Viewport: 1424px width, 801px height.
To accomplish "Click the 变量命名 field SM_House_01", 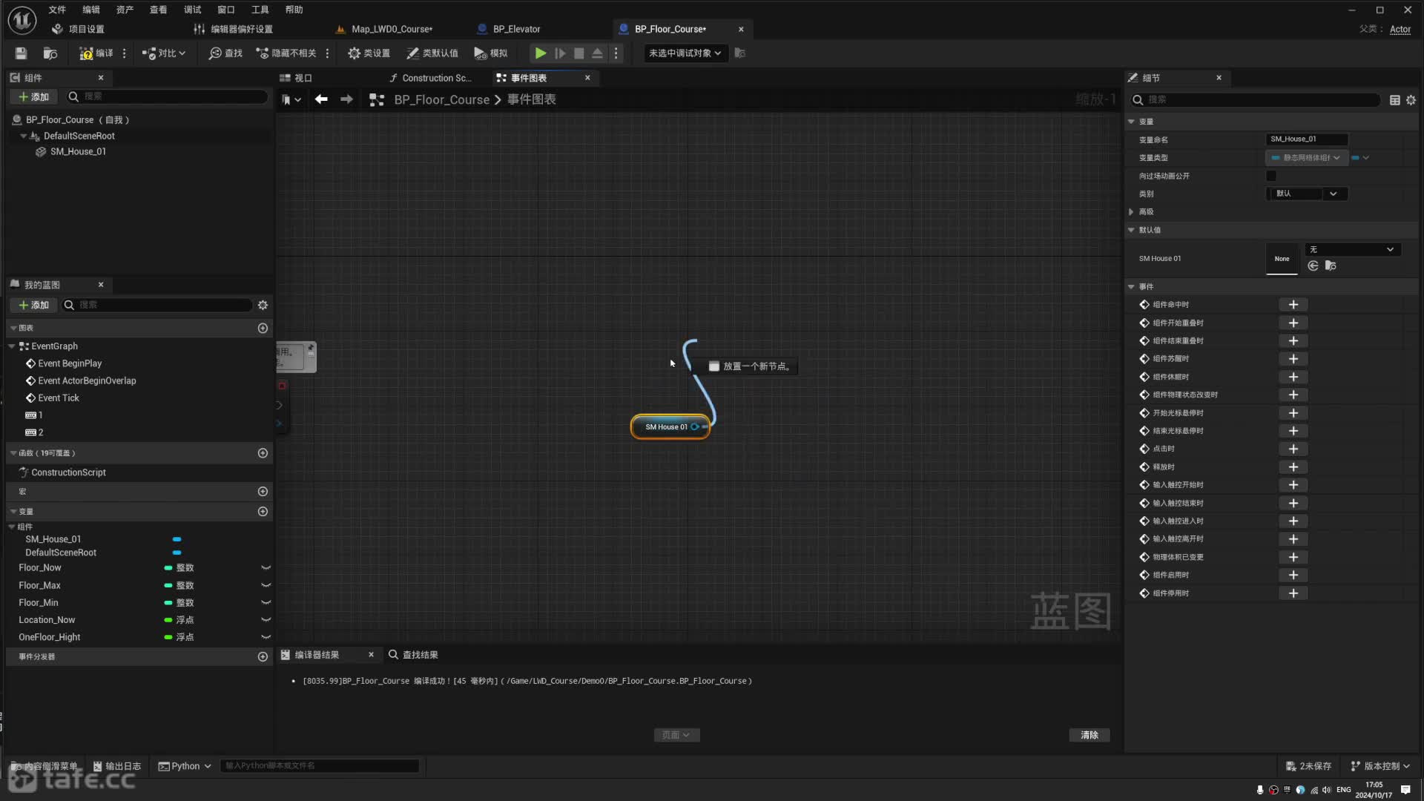I will [1307, 139].
